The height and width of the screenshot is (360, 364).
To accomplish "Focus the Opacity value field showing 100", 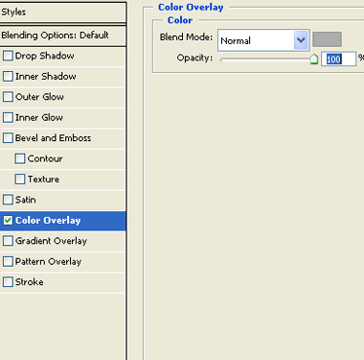I will 338,60.
